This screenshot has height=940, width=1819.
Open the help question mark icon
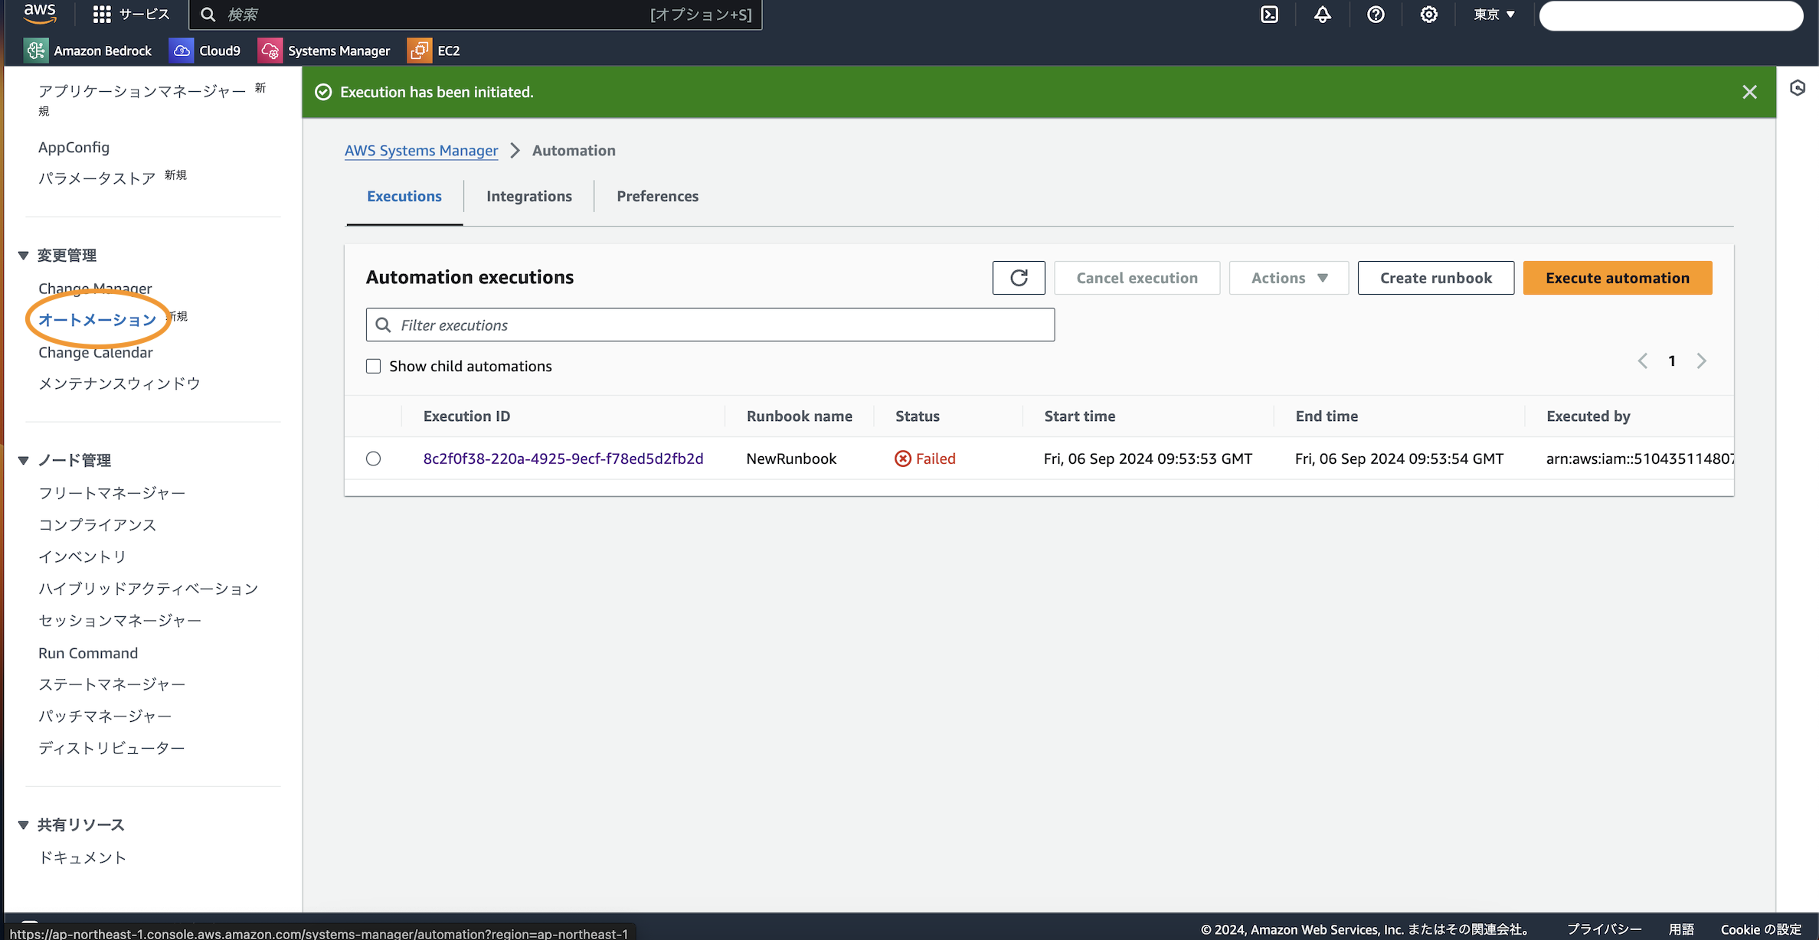tap(1375, 15)
